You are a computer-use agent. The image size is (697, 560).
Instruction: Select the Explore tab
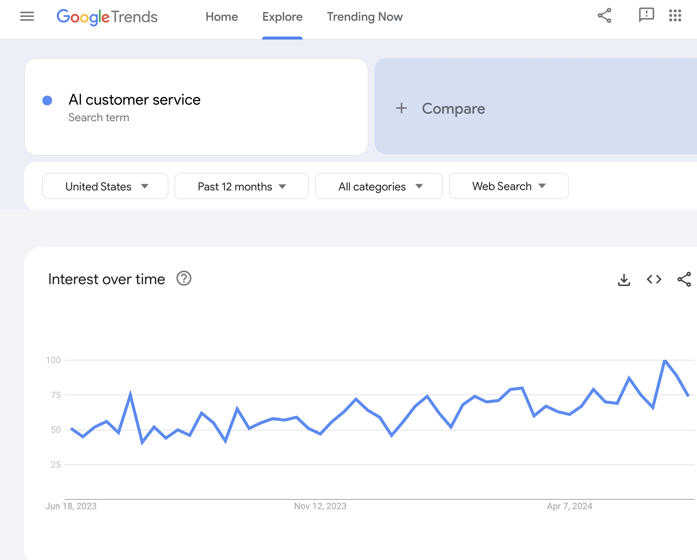click(x=282, y=17)
